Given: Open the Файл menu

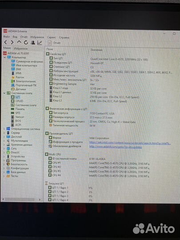Looking at the screenshot, I should pyautogui.click(x=7, y=37).
